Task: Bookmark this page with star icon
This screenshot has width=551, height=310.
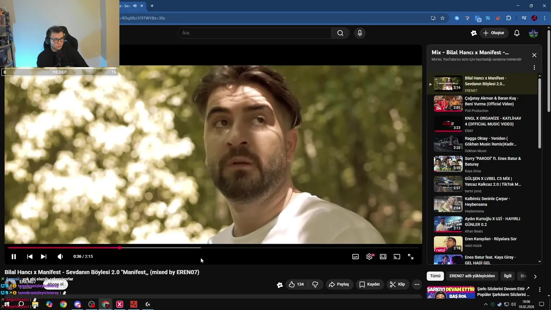Action: tap(443, 18)
